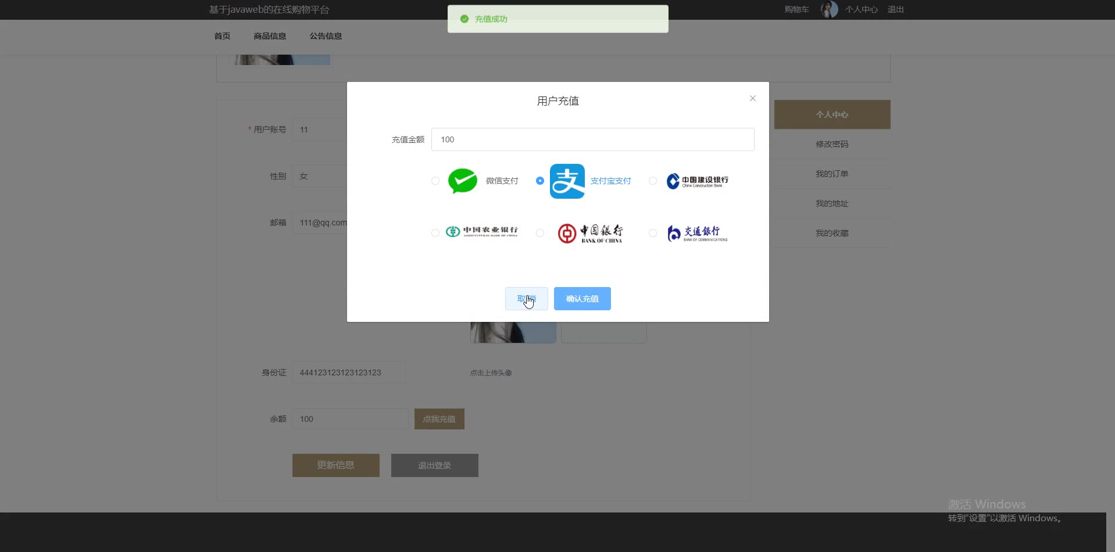This screenshot has height=552, width=1115.
Task: Click the 点我充值 button
Action: coord(439,419)
